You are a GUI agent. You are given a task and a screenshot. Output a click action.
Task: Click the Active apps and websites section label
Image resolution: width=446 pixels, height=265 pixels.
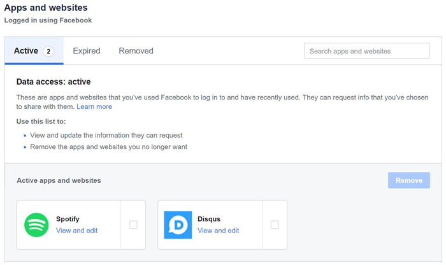point(59,180)
